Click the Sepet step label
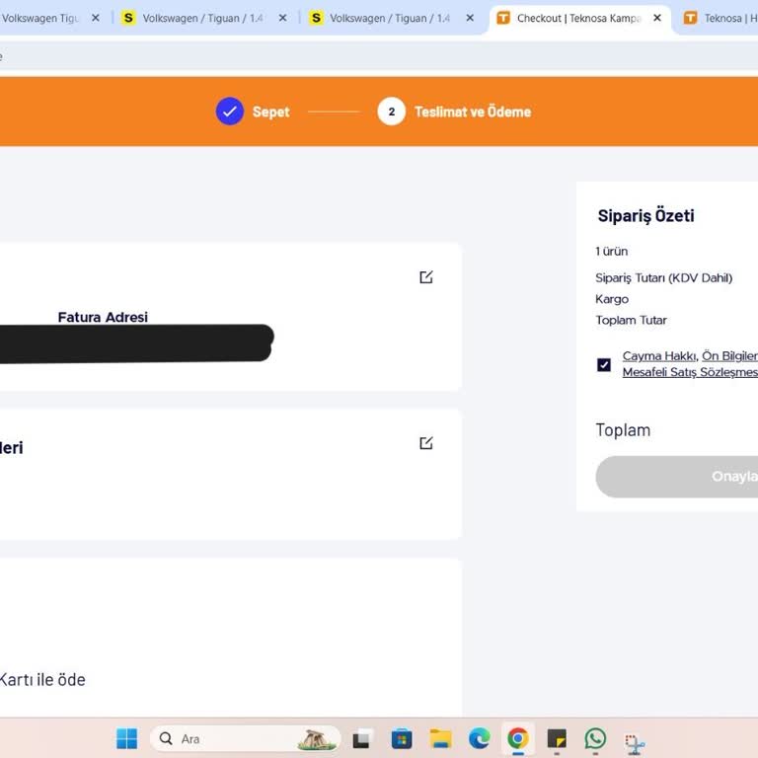This screenshot has width=758, height=758. 270,112
